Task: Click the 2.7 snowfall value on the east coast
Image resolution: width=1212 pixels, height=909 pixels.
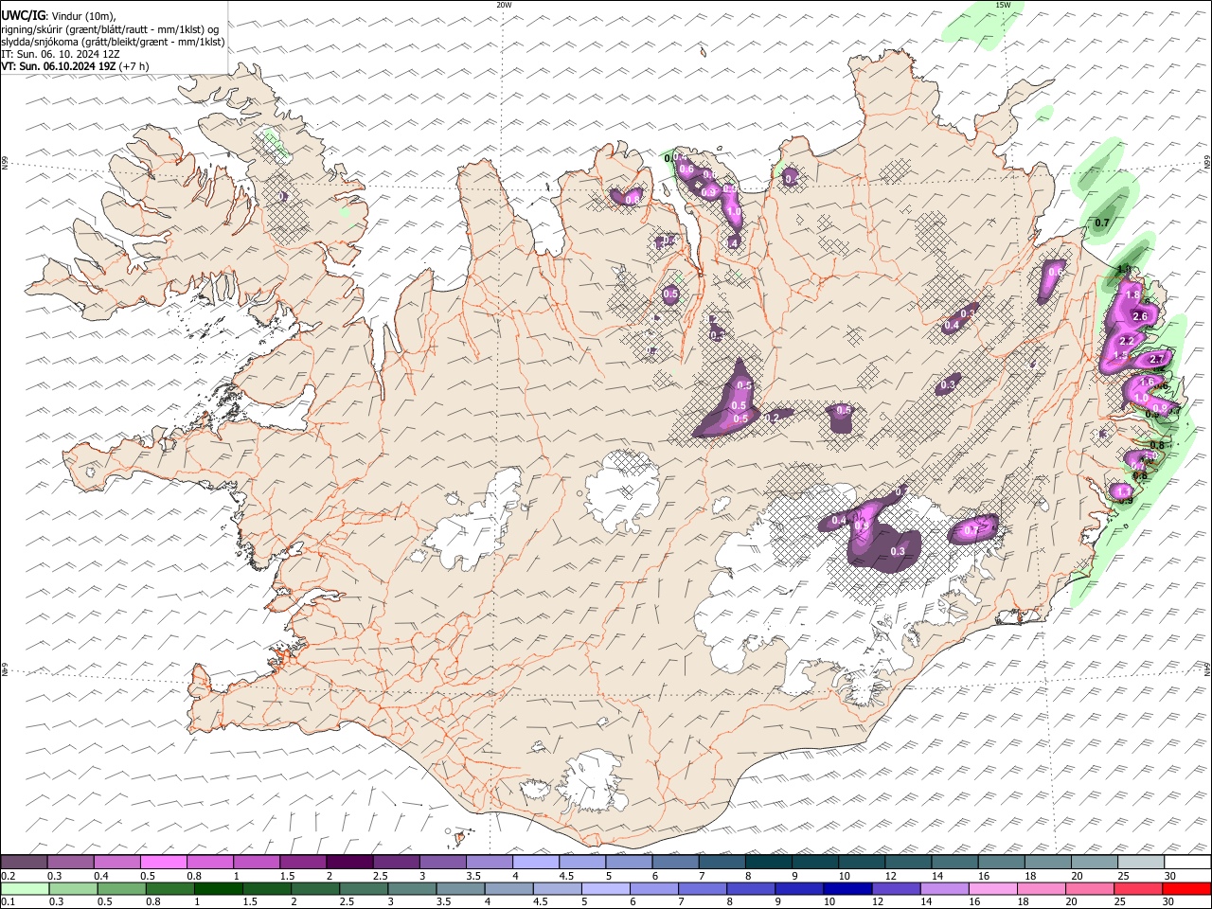Action: [1156, 360]
